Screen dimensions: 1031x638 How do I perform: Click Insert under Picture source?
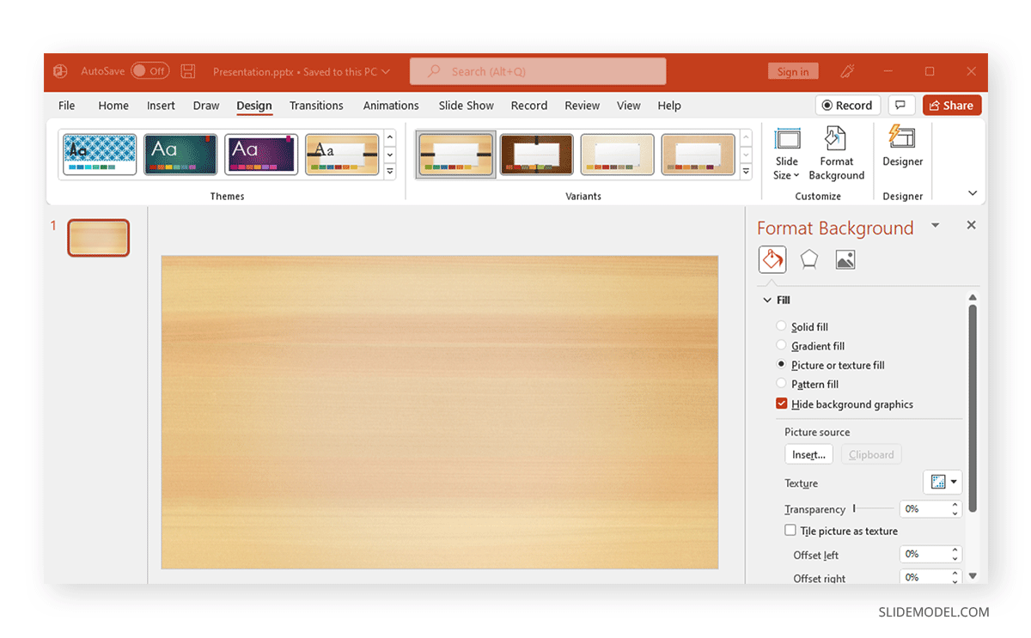tap(808, 453)
